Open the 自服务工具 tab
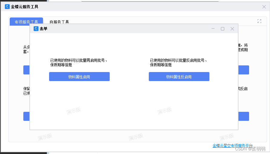 [59, 22]
